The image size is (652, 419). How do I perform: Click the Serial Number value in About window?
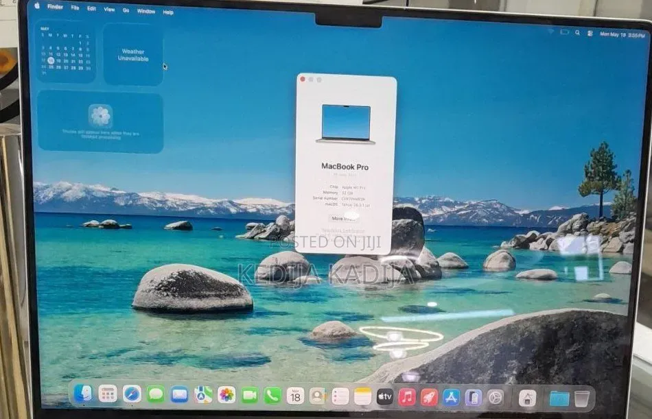(353, 199)
